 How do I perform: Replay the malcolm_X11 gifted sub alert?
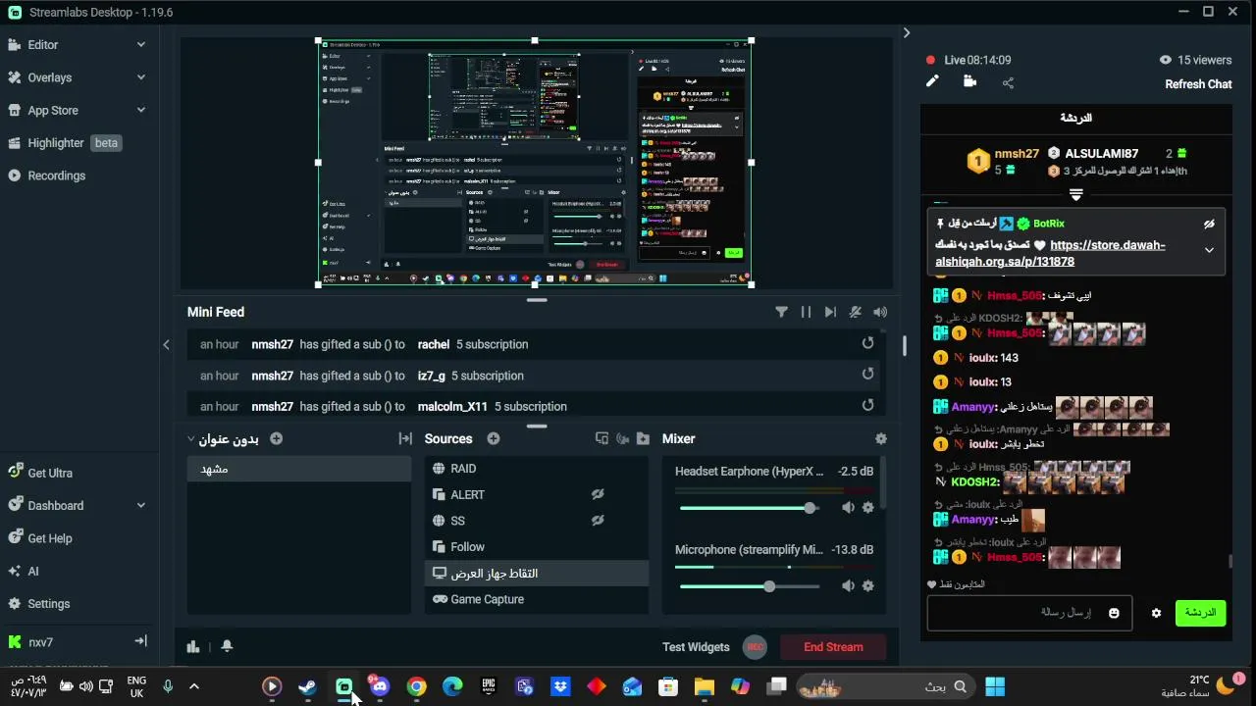click(x=867, y=404)
